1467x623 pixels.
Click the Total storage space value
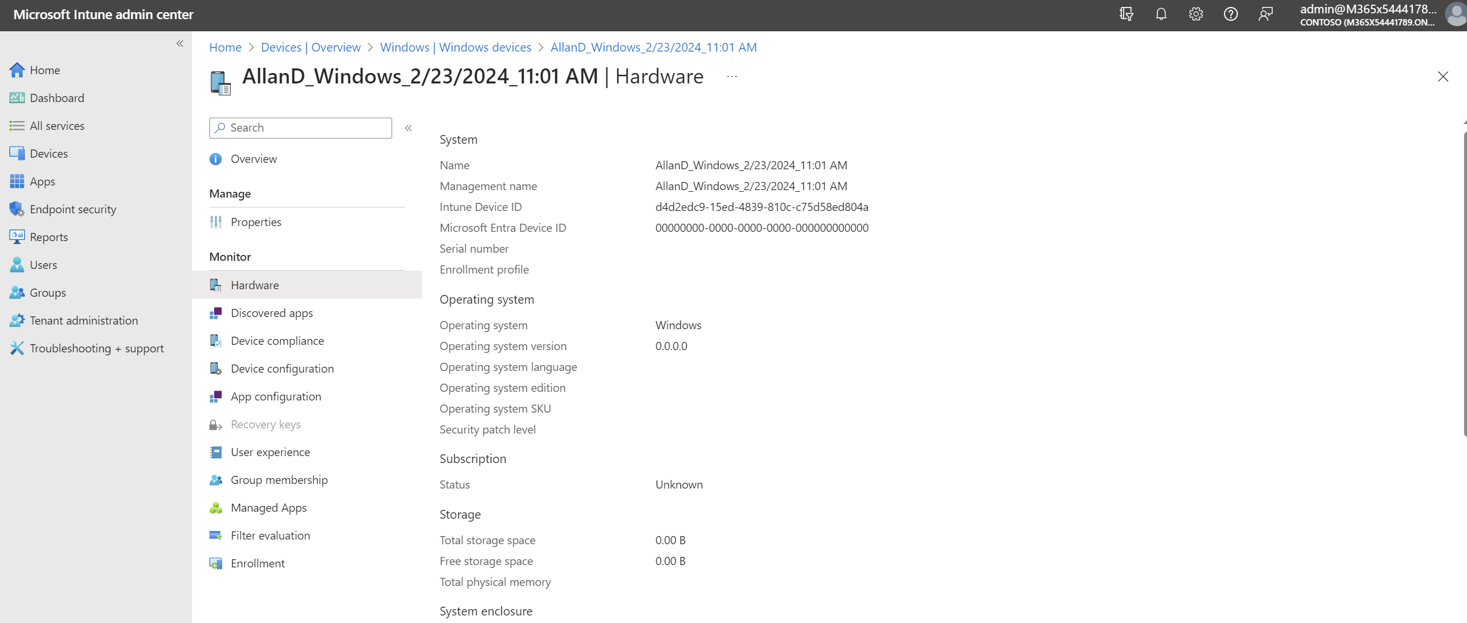pos(670,540)
